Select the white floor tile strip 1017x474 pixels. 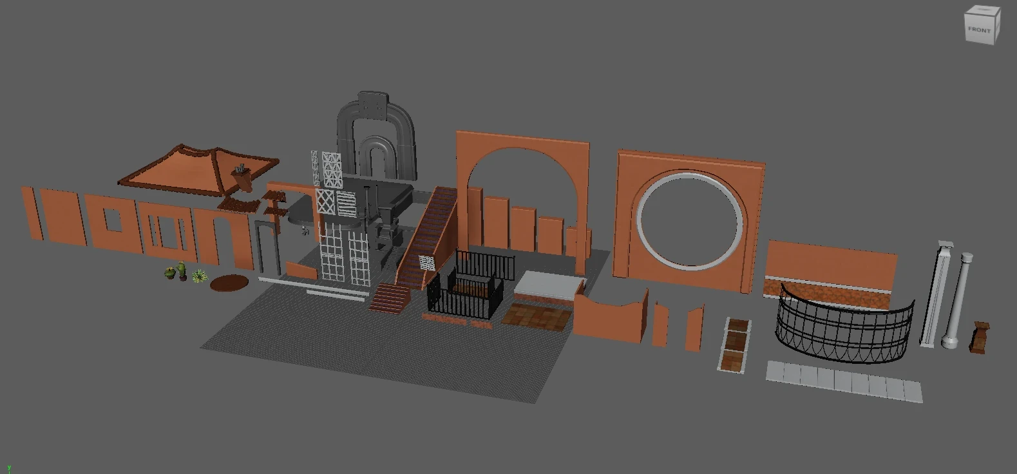[x=844, y=381]
